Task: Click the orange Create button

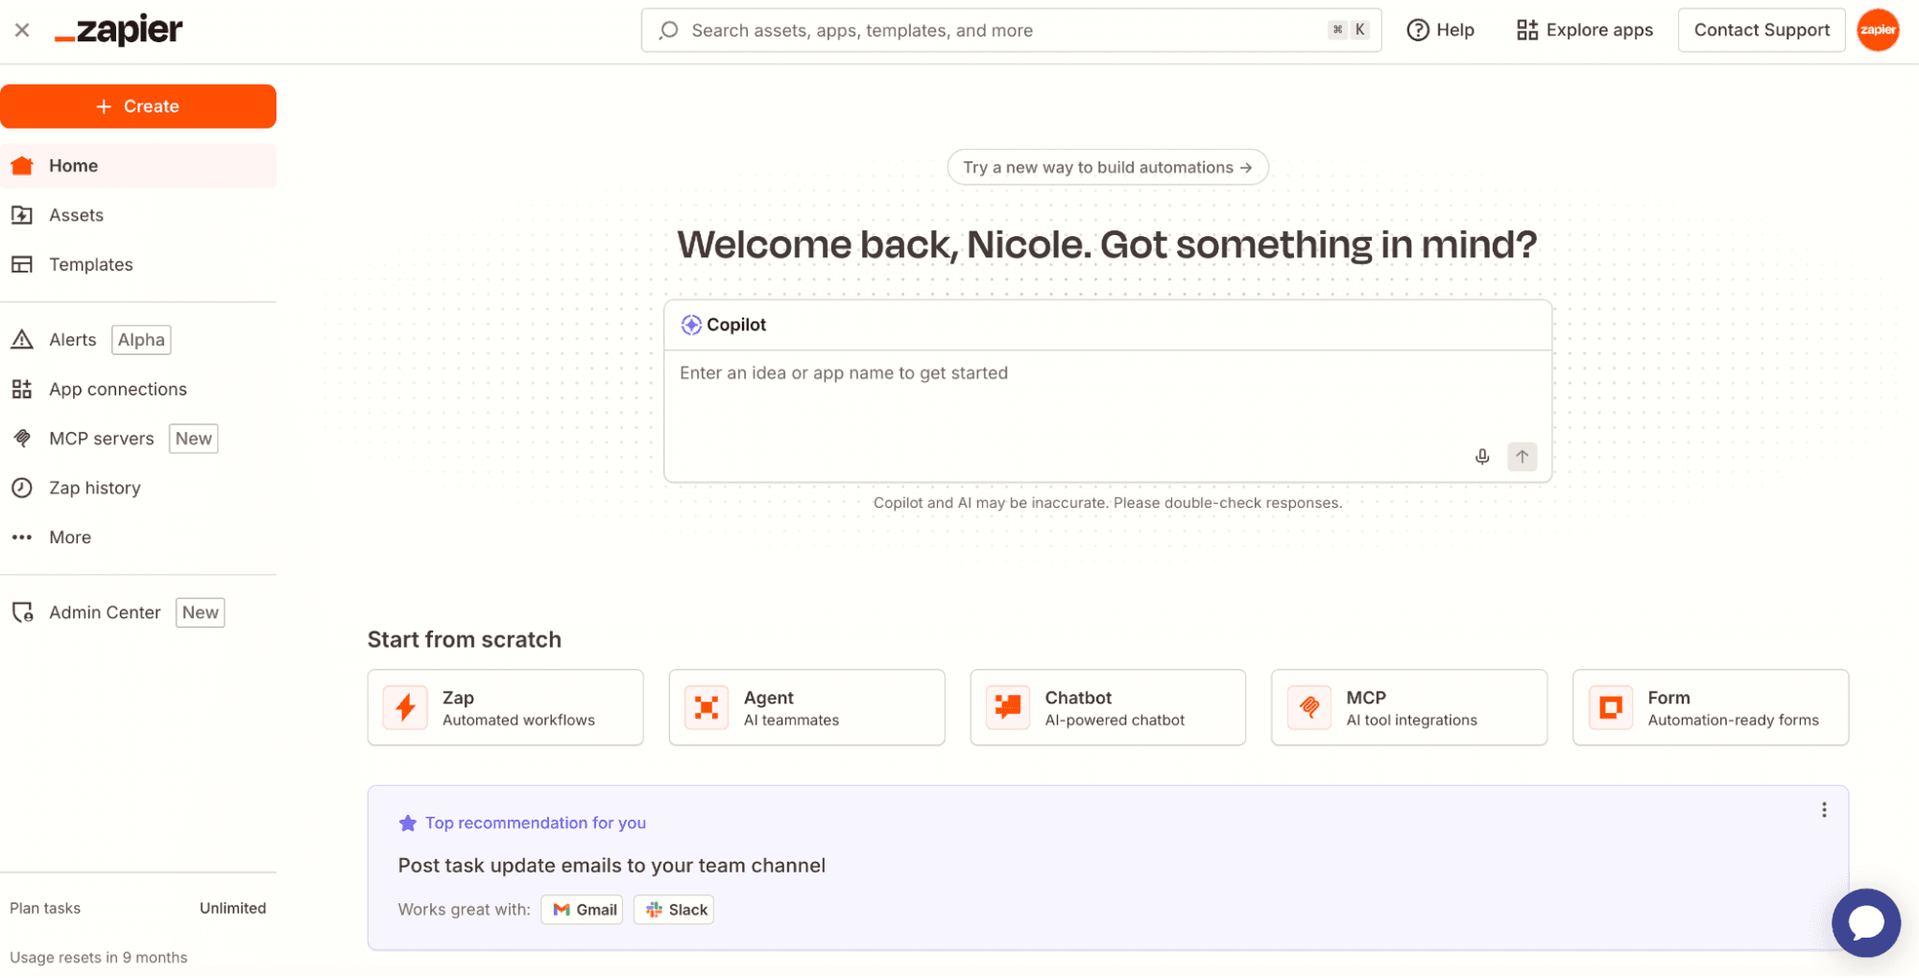Action: coord(138,107)
